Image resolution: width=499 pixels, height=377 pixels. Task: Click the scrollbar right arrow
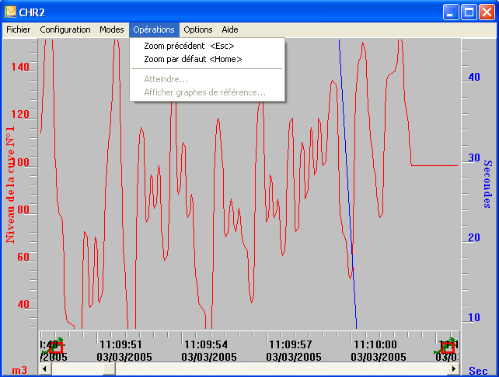pos(454,368)
